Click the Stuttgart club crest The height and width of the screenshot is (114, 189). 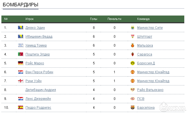click(132, 37)
